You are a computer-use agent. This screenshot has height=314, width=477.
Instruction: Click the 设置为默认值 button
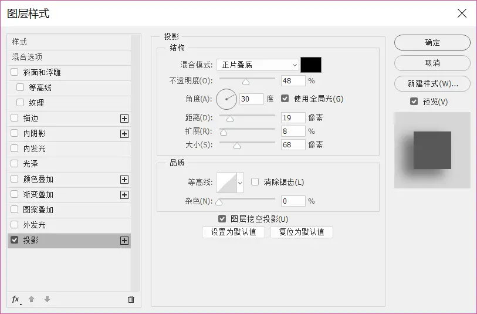click(x=234, y=232)
